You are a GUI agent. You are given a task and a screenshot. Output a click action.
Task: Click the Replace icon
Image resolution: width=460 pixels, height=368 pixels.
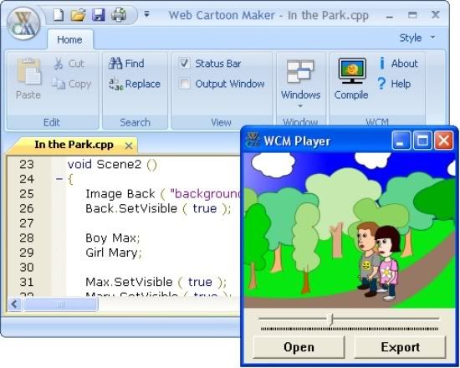click(116, 84)
